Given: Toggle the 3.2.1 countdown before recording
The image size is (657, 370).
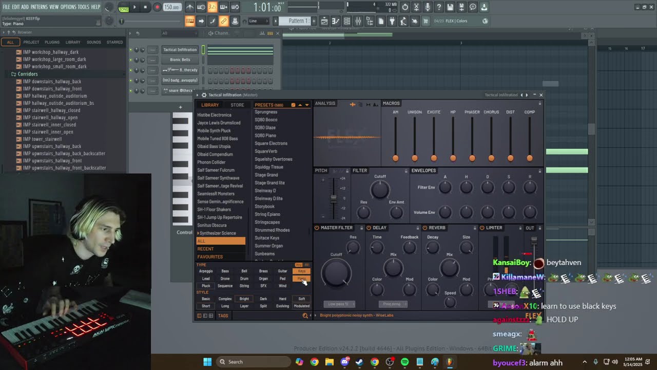Looking at the screenshot, I should (212, 7).
